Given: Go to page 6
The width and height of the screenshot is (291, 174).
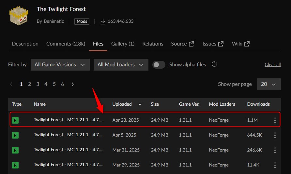Looking at the screenshot, I should [x=63, y=84].
